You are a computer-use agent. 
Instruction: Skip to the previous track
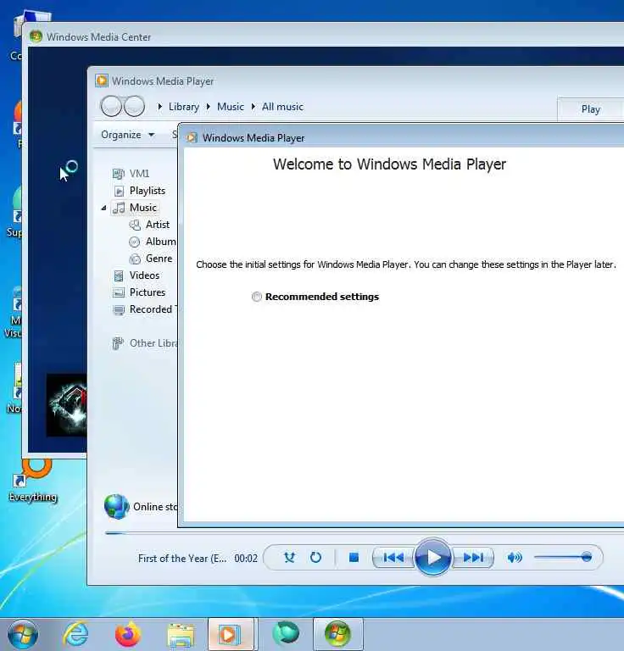pos(393,558)
